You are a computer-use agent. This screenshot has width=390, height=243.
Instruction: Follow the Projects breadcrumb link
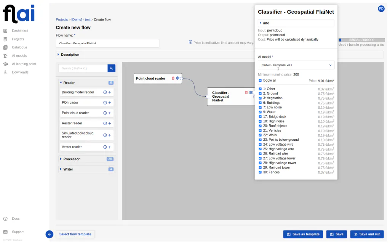tap(62, 19)
